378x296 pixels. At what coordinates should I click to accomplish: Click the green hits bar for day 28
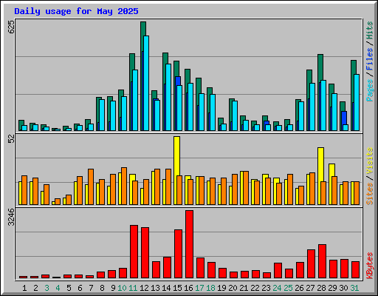pos(320,67)
